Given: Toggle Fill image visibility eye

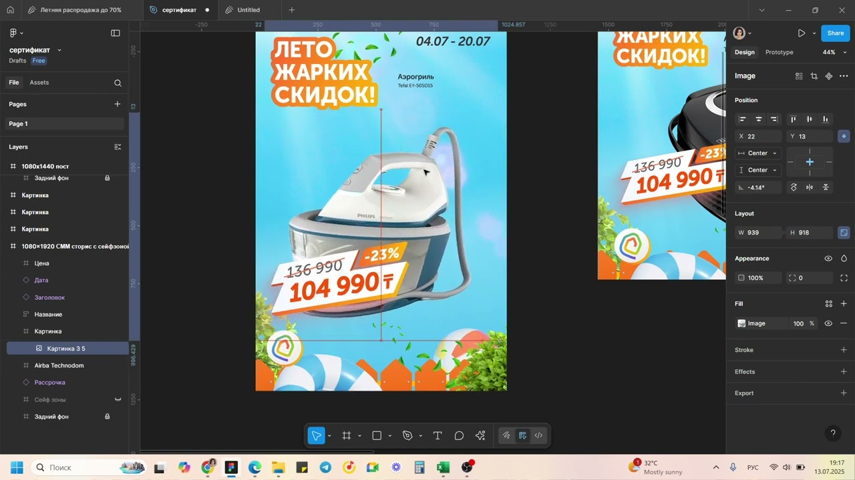Looking at the screenshot, I should [x=828, y=323].
